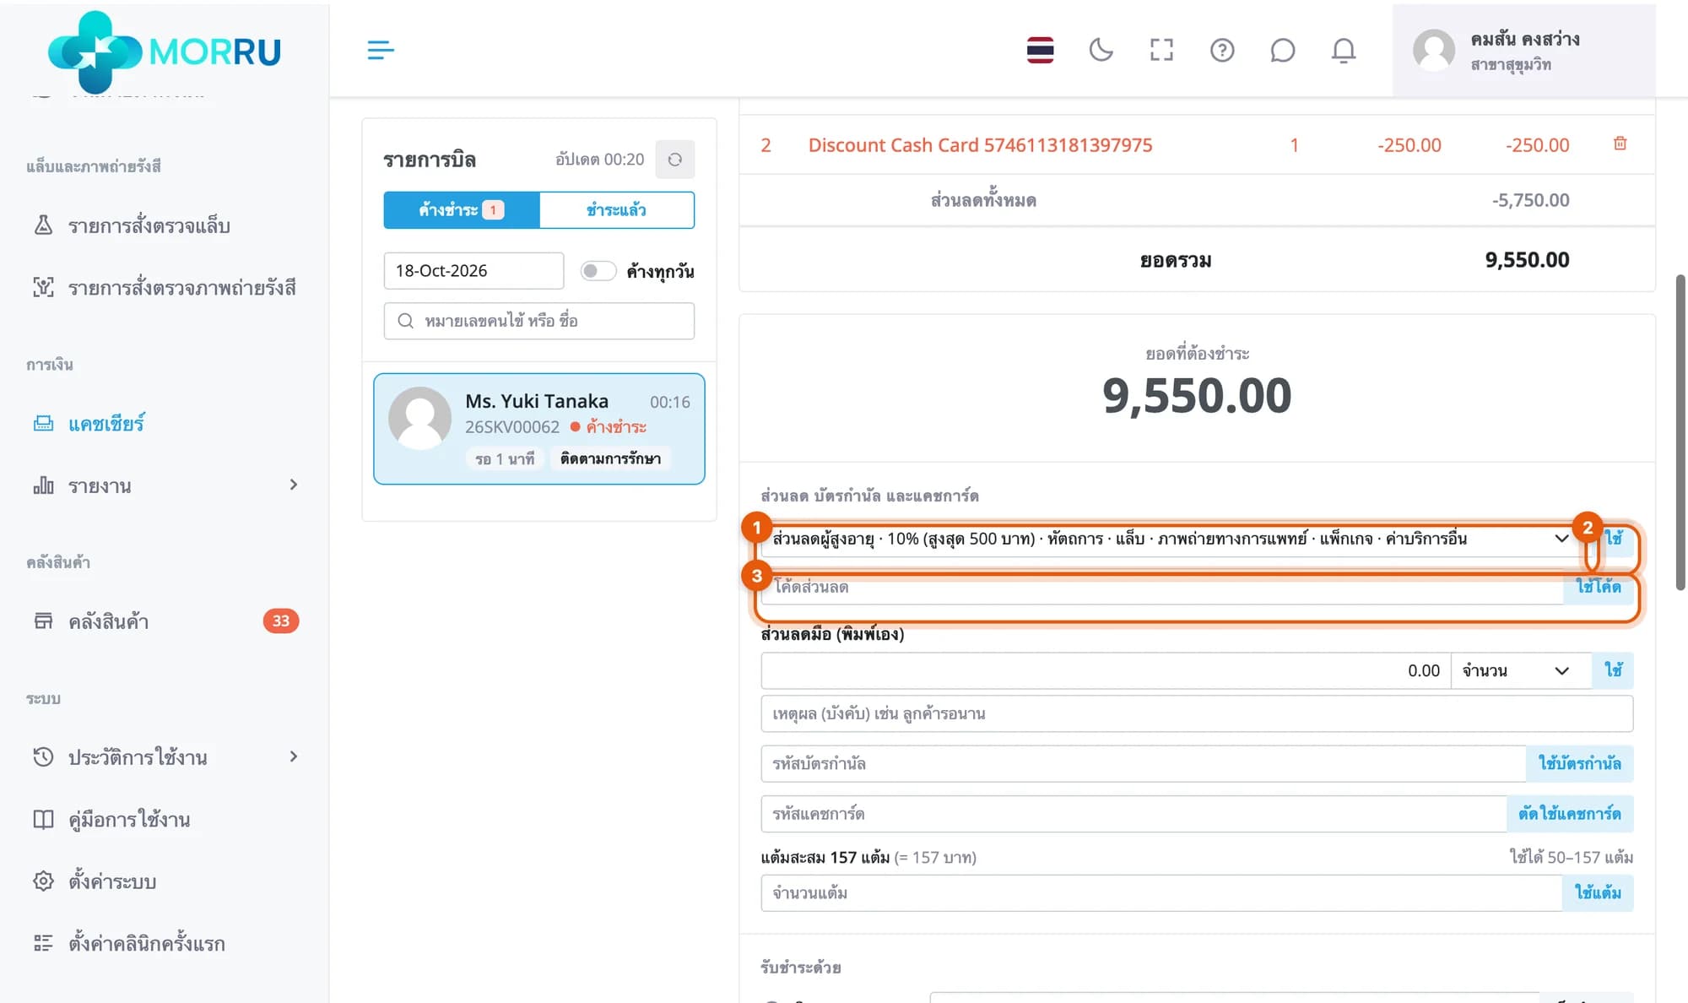Screen dimensions: 1688x1003
Task: Delete the Discount Cash Card row
Action: (1620, 144)
